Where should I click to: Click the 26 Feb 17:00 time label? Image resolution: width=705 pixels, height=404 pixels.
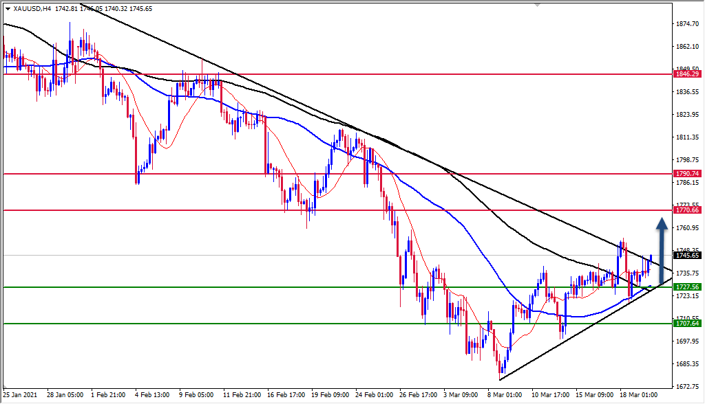418,395
